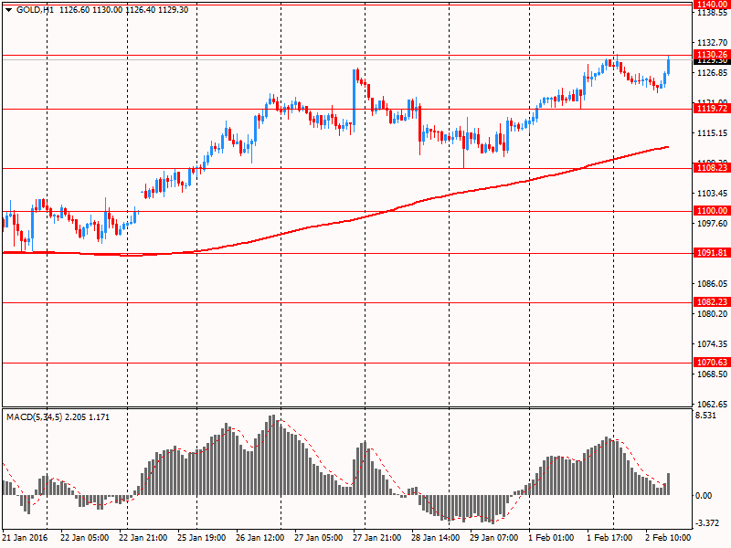731x548 pixels.
Task: Select the 1119.72 red level label
Action: [712, 109]
